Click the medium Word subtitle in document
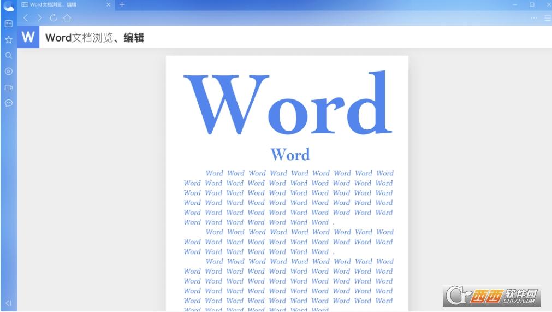The width and height of the screenshot is (552, 312). click(290, 154)
